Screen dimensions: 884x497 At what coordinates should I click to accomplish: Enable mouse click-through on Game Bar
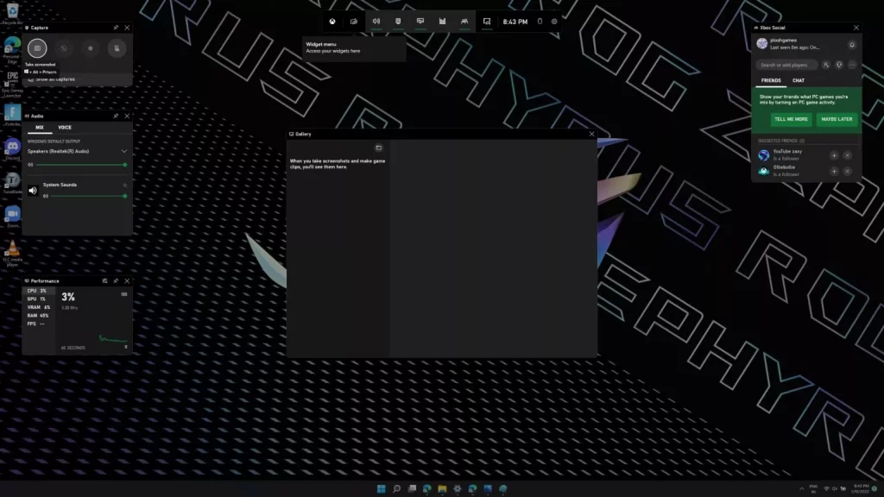click(540, 22)
